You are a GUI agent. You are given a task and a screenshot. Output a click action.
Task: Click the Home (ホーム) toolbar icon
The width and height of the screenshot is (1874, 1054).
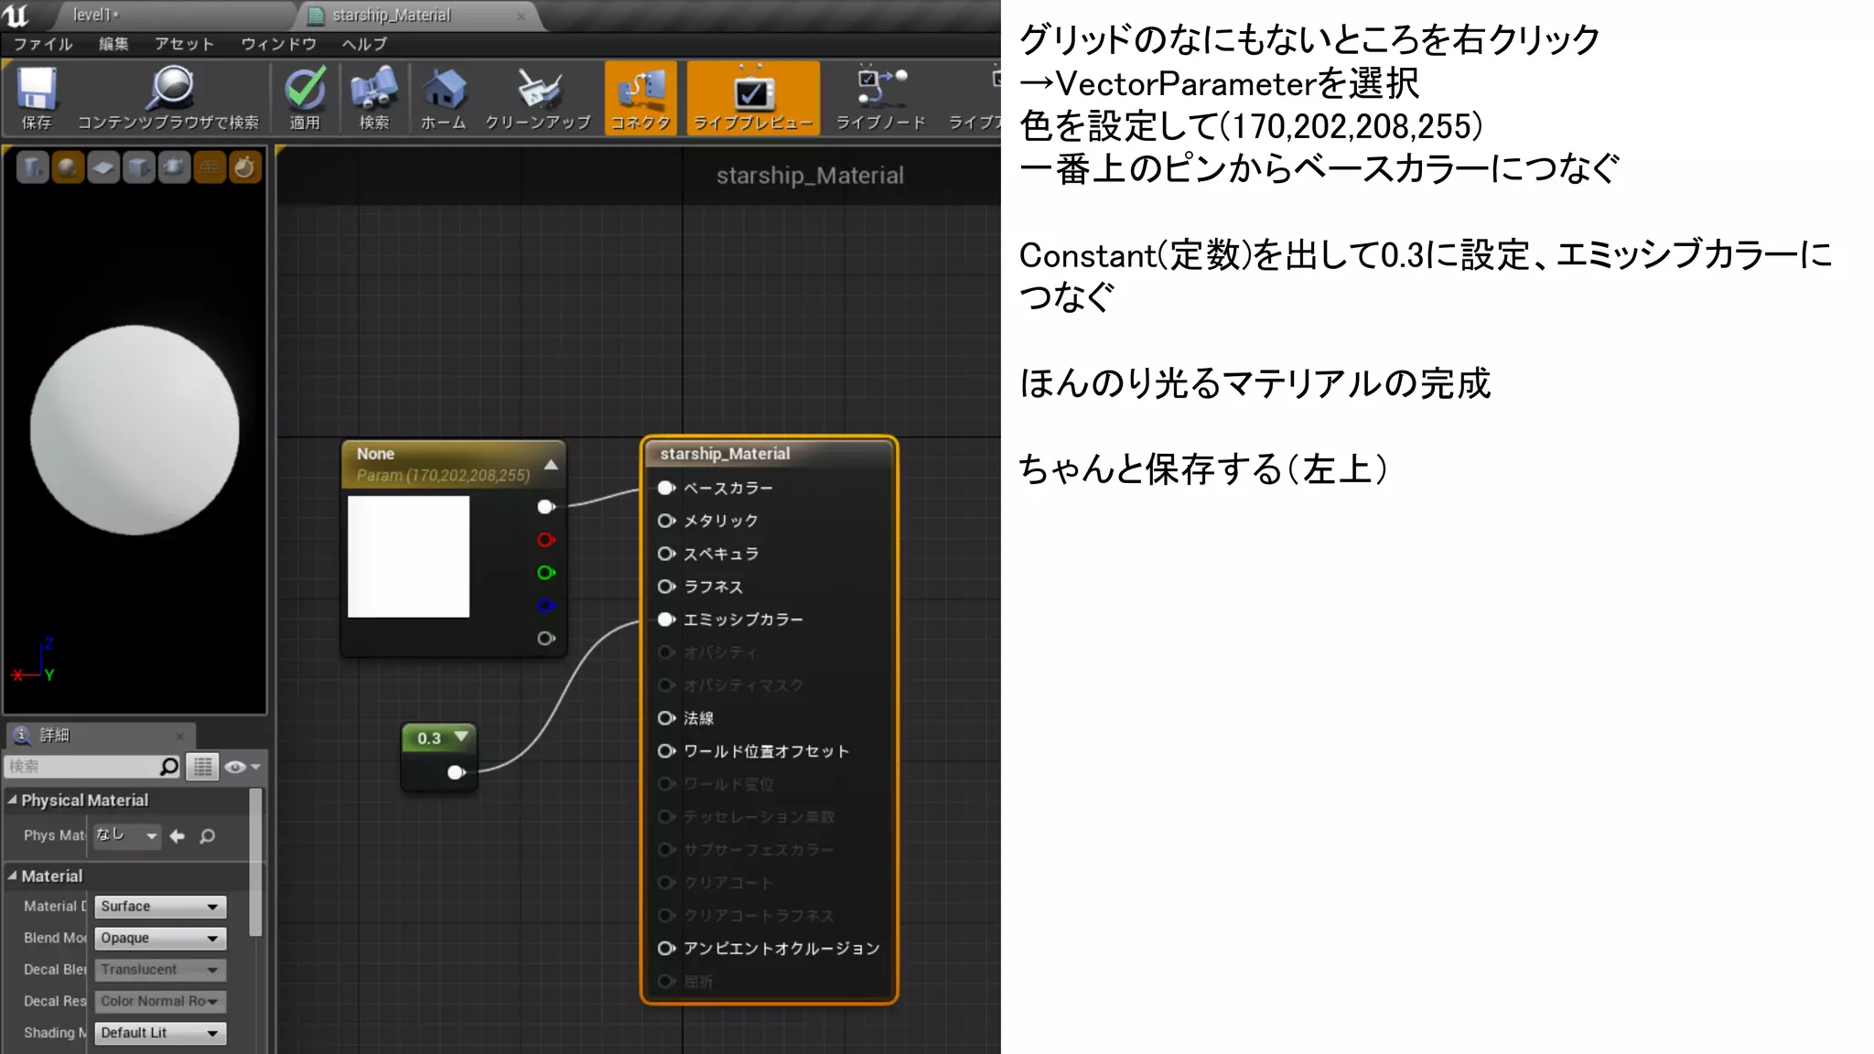(444, 91)
